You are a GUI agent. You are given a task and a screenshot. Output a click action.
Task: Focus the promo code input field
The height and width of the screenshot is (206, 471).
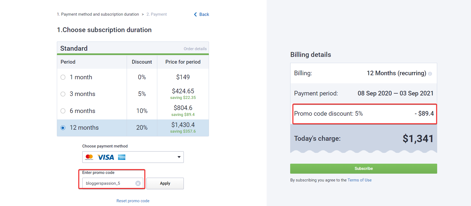110,183
